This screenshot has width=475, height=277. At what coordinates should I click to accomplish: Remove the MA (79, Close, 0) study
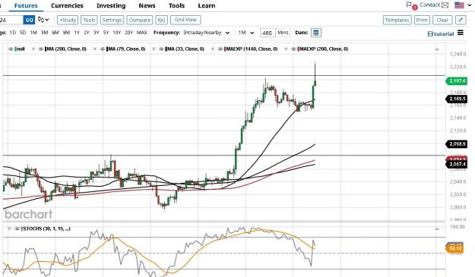(x=95, y=49)
